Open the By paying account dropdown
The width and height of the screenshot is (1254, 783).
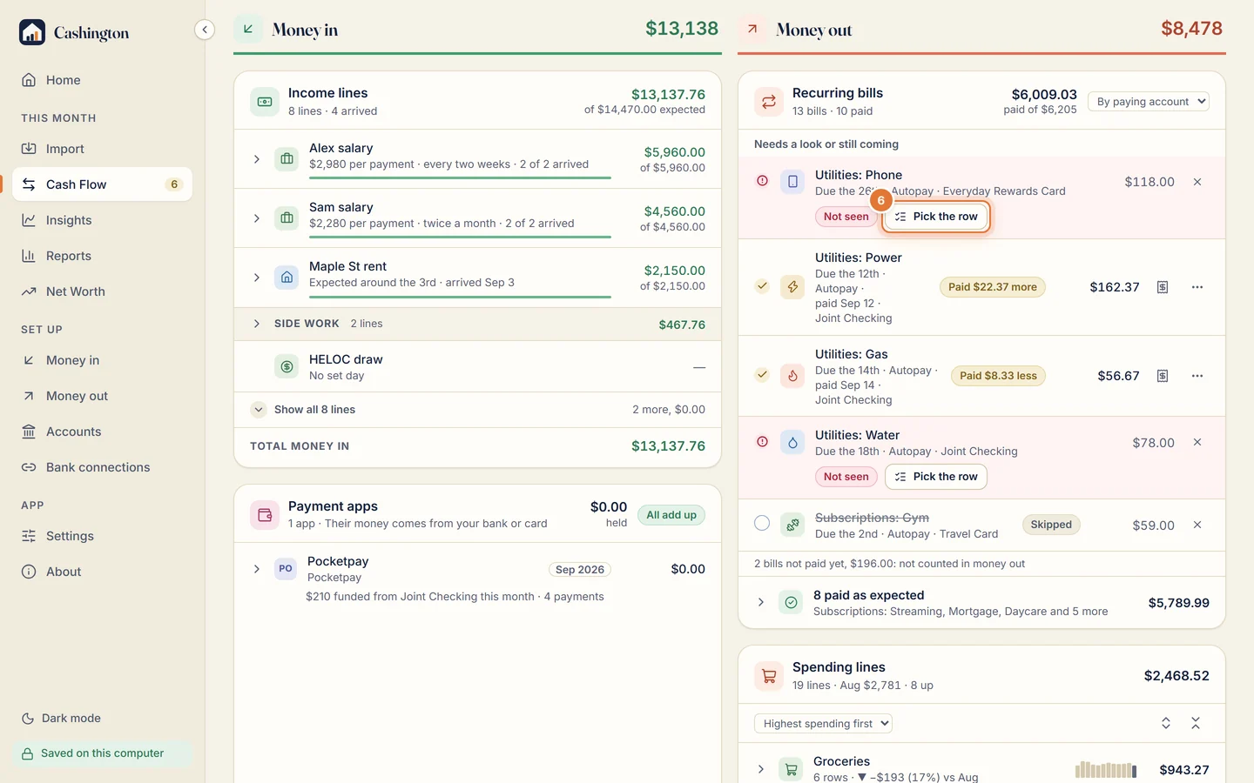[x=1149, y=102]
